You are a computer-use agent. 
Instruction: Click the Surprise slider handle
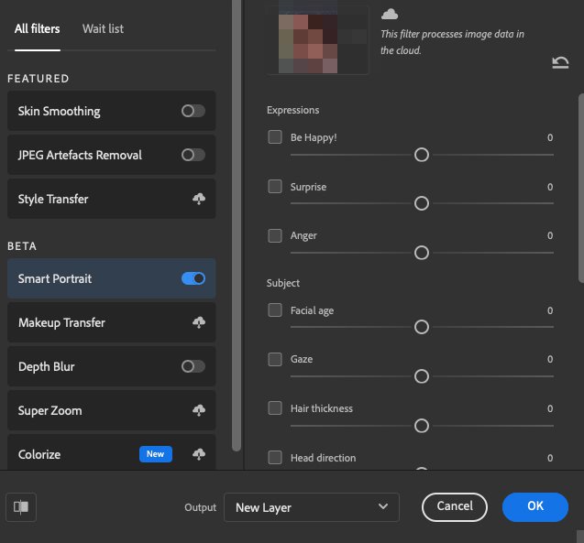point(422,203)
